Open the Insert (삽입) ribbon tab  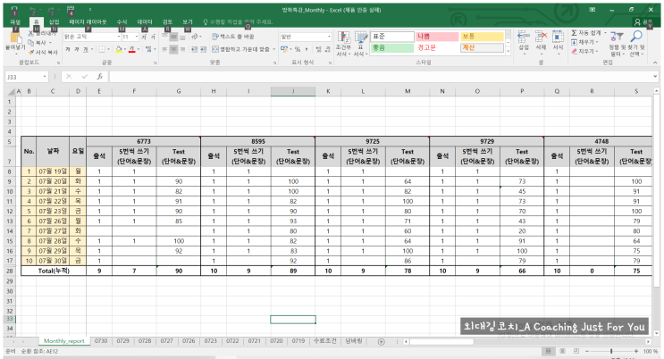55,22
